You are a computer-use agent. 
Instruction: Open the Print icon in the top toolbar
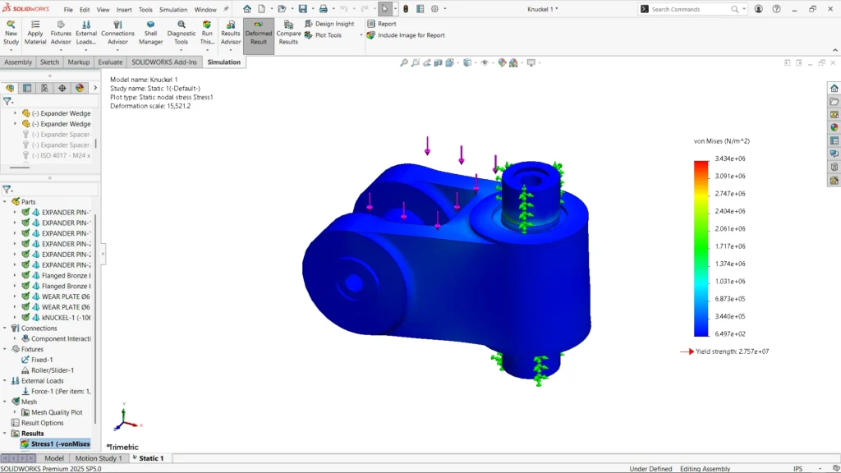[x=323, y=9]
